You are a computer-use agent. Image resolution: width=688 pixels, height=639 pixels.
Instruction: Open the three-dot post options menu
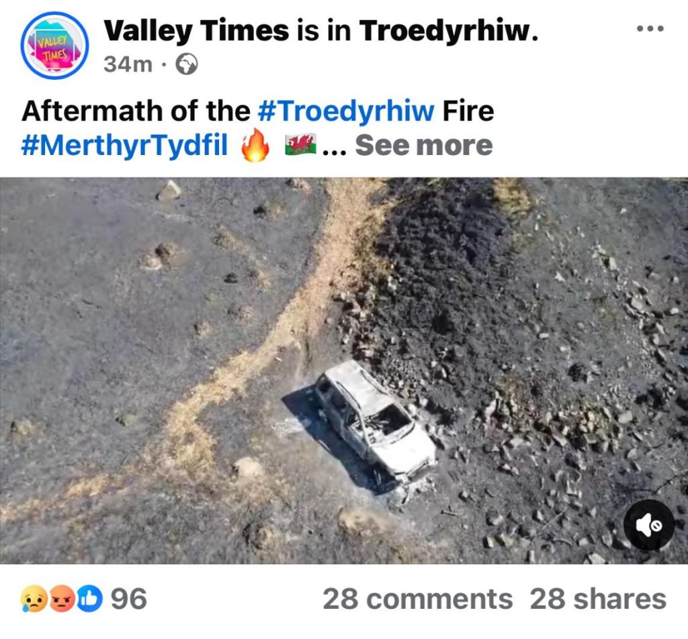pos(650,29)
